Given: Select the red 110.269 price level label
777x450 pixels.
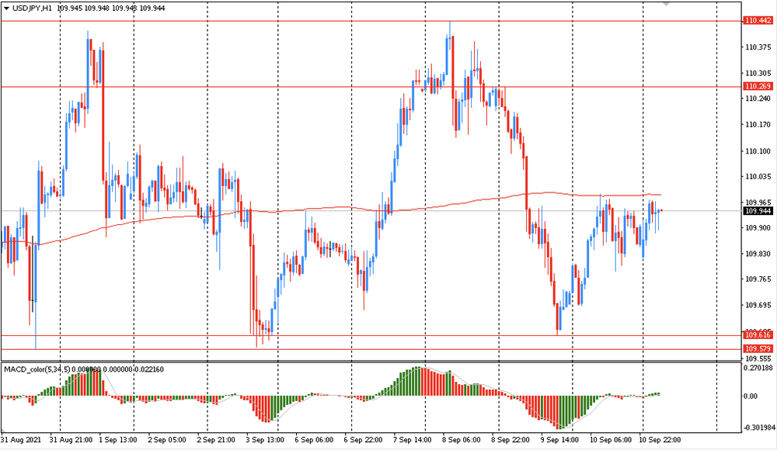Looking at the screenshot, I should (758, 87).
